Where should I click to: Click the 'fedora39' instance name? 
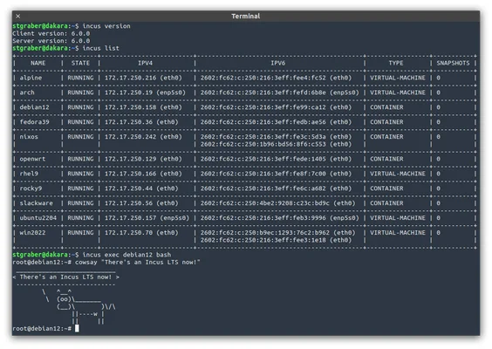coord(35,122)
